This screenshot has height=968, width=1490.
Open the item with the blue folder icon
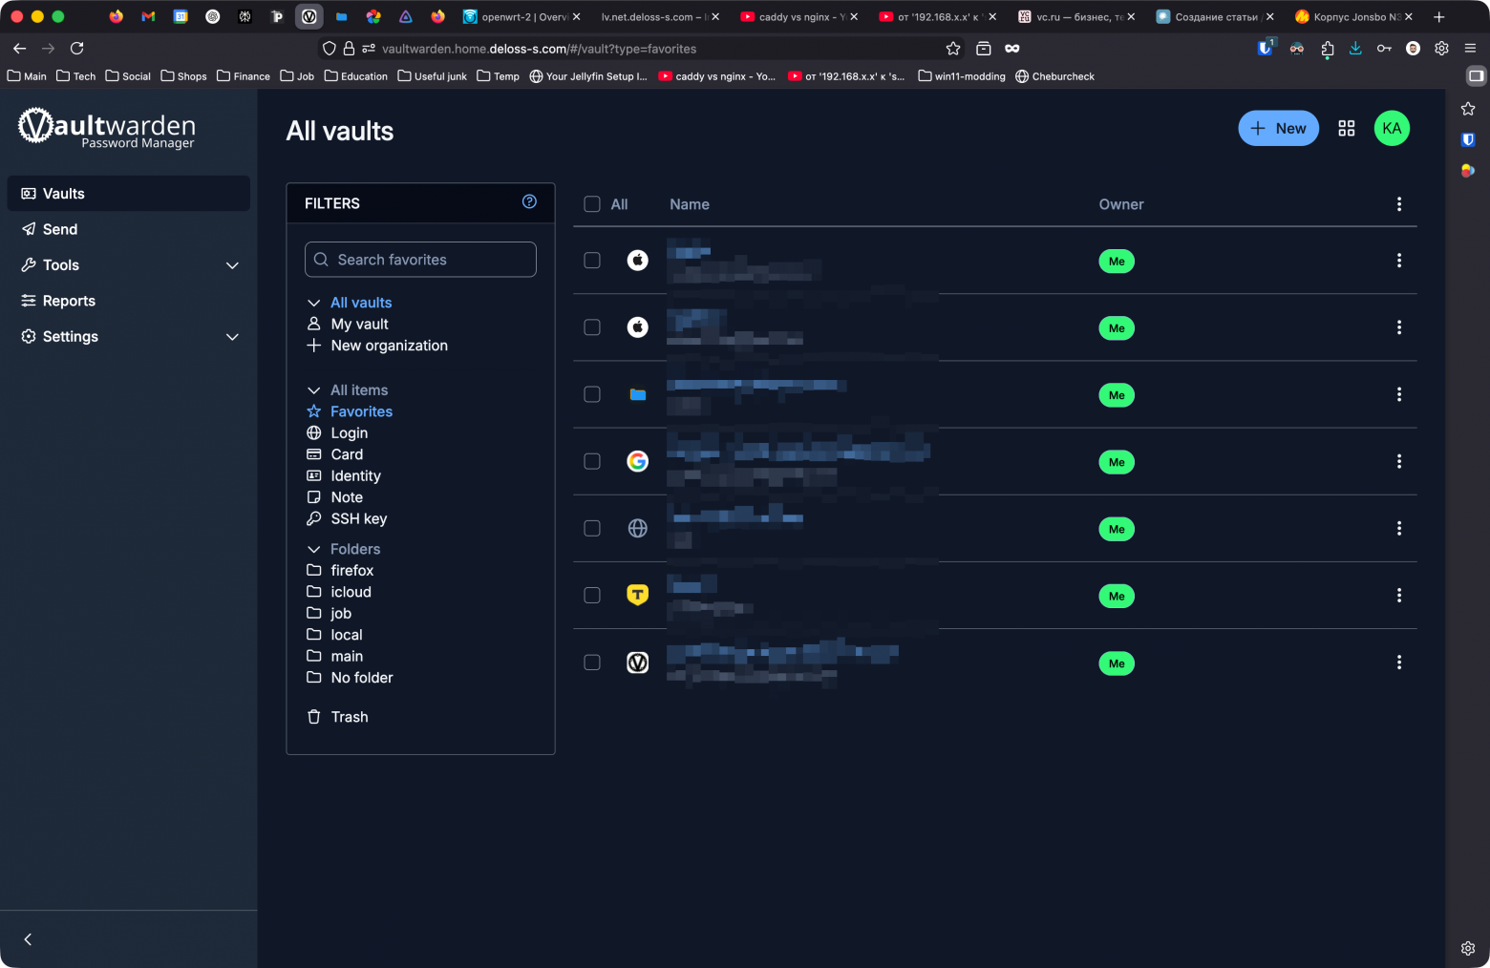point(638,394)
